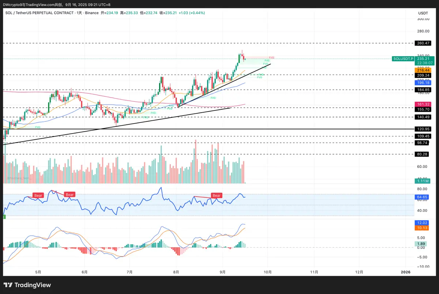439x294 pixels.
Task: Click the USDT currency label above price axis
Action: (423, 13)
